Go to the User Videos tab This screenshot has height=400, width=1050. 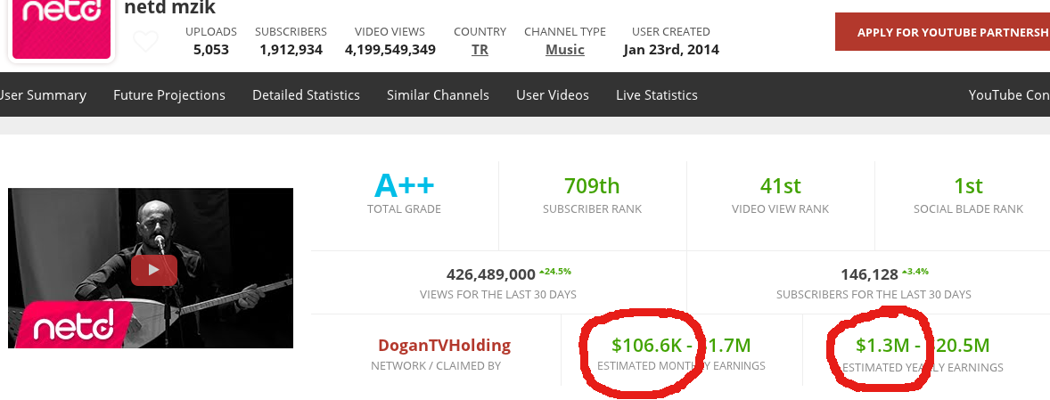(x=553, y=95)
